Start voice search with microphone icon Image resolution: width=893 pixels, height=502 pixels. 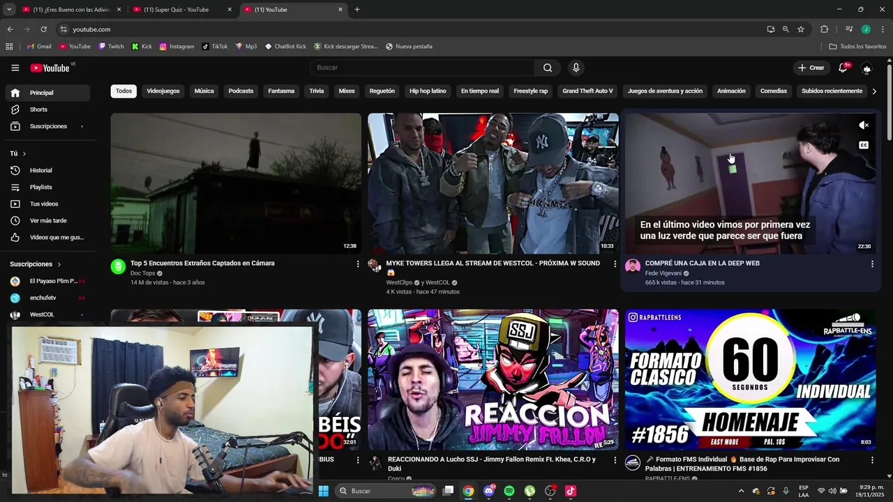[x=576, y=68]
